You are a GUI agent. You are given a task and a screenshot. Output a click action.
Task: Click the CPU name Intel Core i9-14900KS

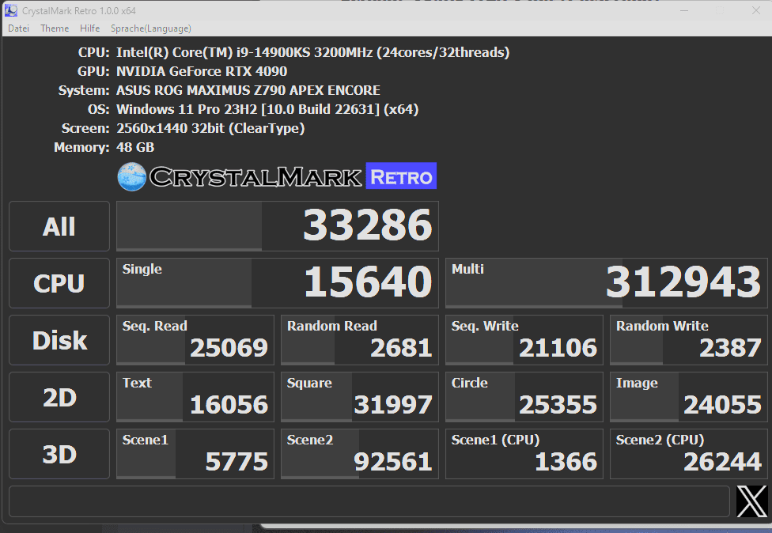tap(312, 52)
